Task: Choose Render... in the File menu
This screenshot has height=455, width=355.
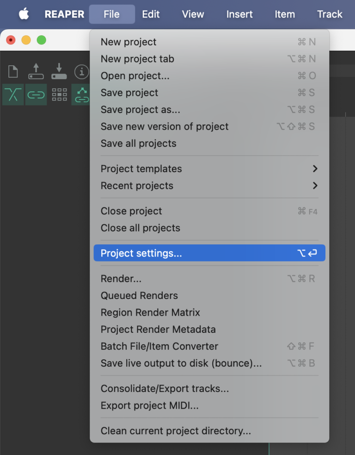Action: [x=121, y=279]
